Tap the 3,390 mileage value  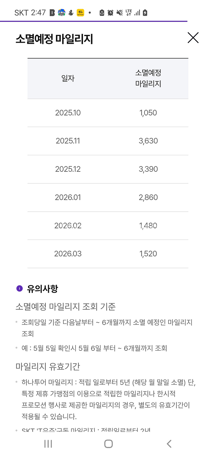pyautogui.click(x=148, y=169)
